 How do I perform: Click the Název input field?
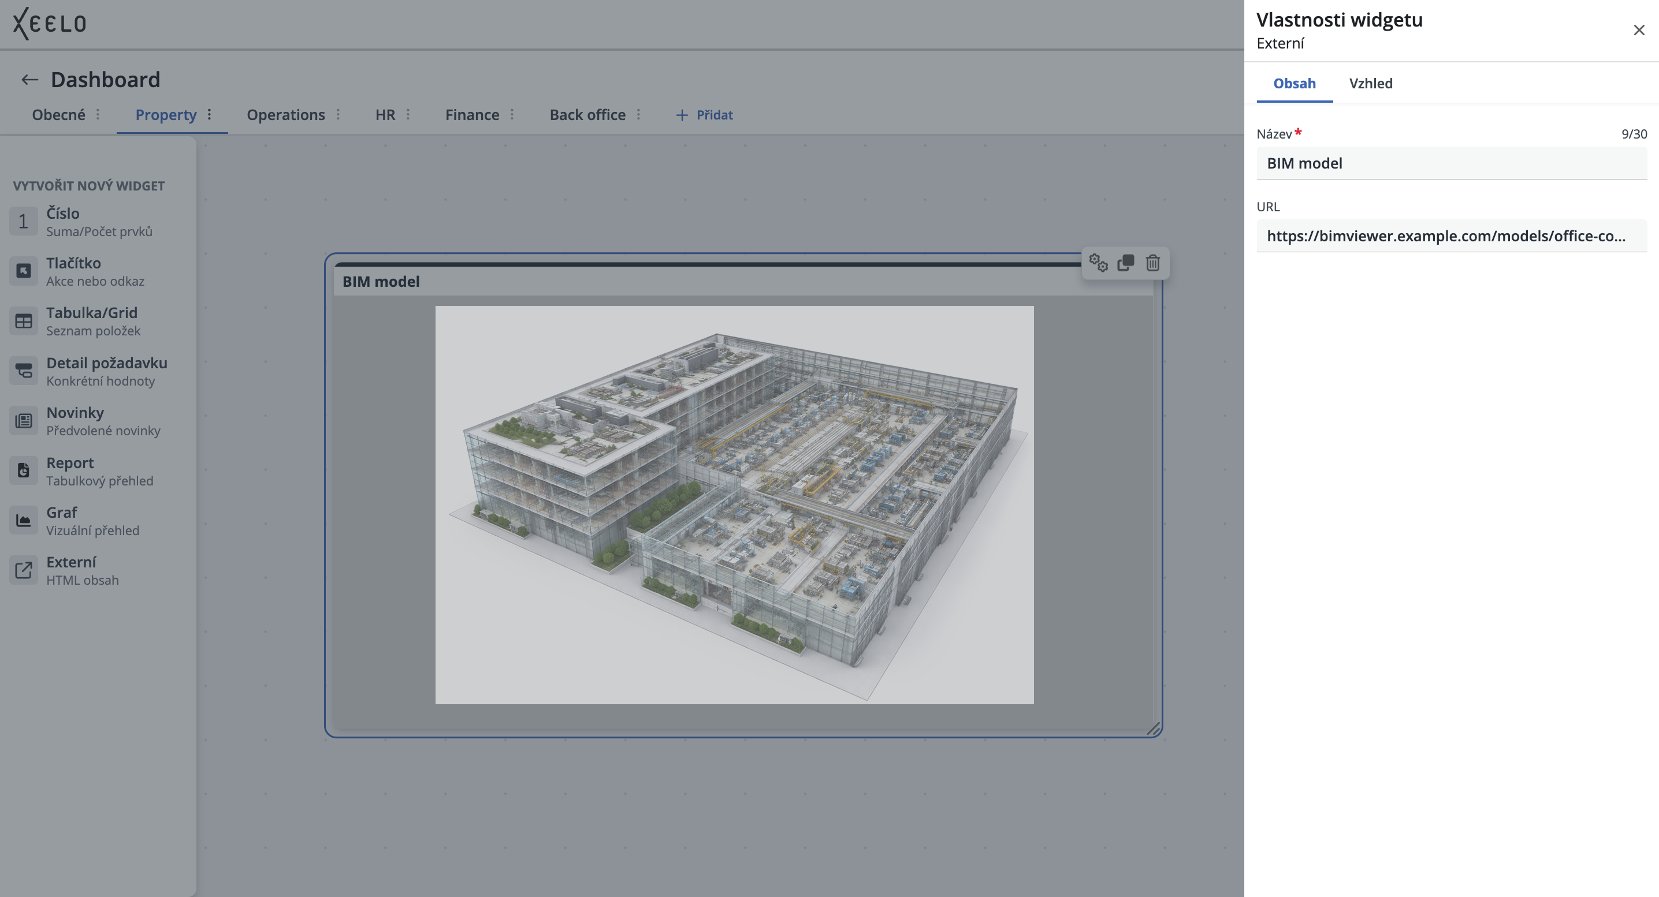point(1452,163)
